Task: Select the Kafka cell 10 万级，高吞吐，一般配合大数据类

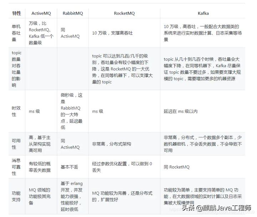Action: (x=203, y=33)
